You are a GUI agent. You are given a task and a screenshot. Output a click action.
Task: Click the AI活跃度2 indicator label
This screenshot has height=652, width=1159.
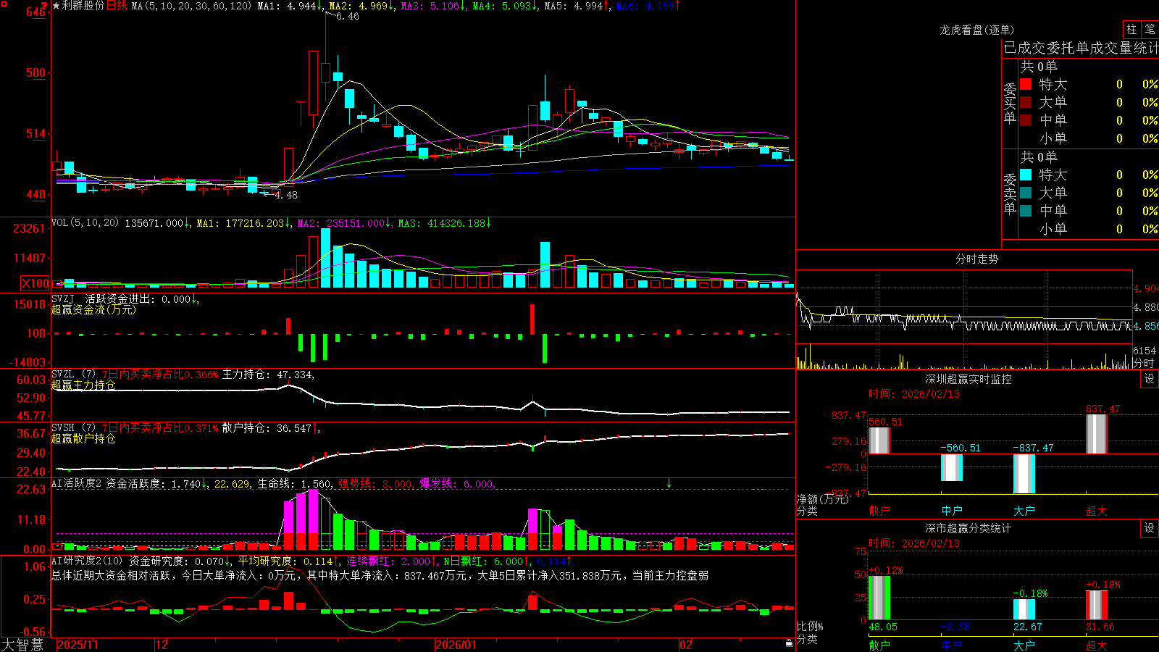(x=77, y=483)
